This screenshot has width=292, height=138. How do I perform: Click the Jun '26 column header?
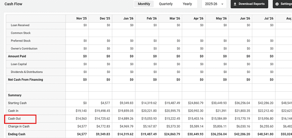(x=245, y=18)
